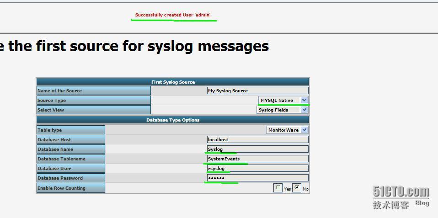Click the 'Database User' label
This screenshot has height=218, width=438.
point(71,168)
